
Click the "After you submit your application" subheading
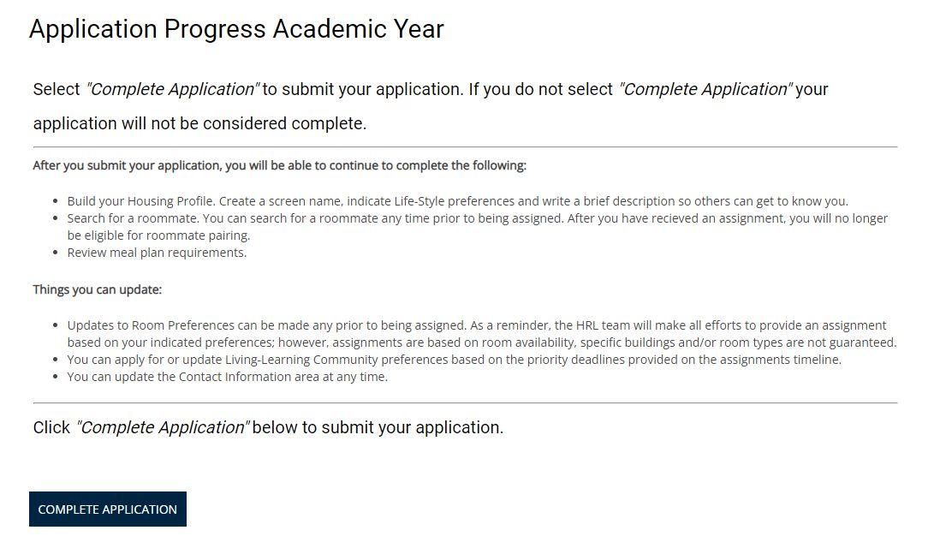point(278,164)
